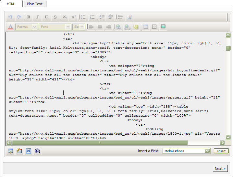
Task: Insert a table
Action: (x=146, y=27)
